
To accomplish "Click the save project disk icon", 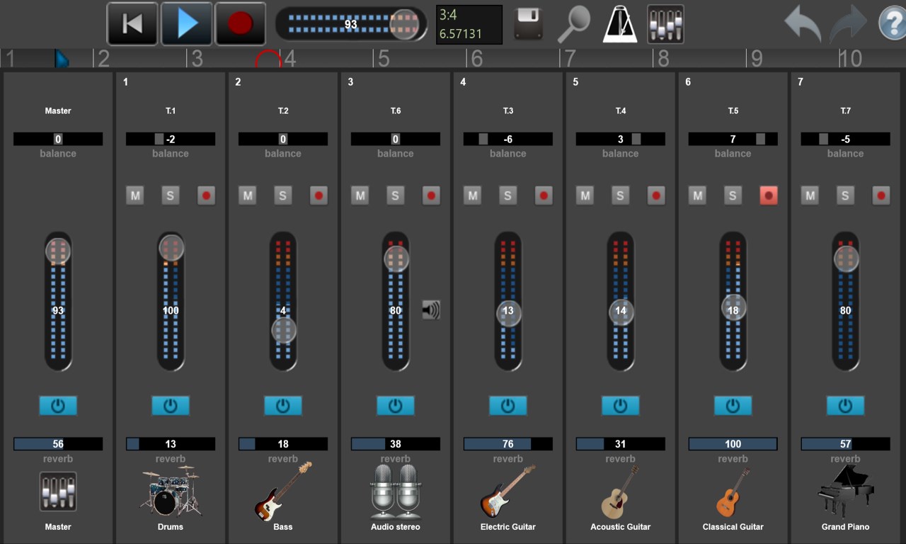I will point(527,23).
